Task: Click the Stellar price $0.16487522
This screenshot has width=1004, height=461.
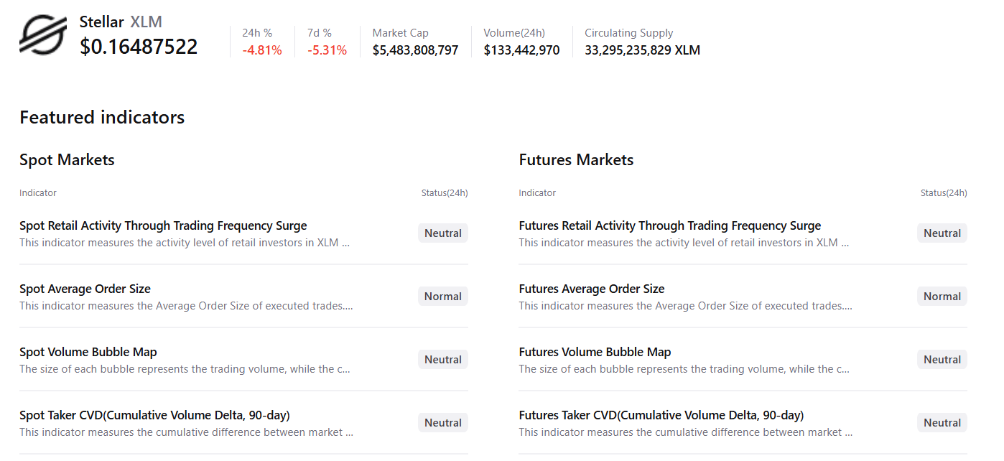Action: [x=139, y=47]
